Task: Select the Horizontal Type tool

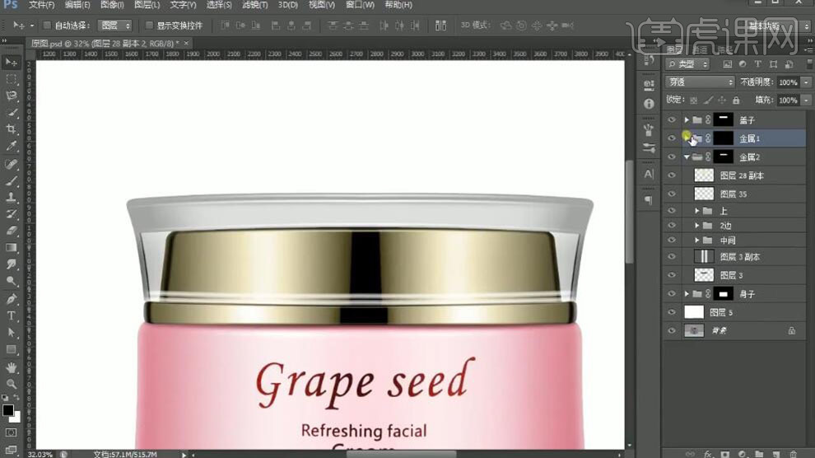Action: pyautogui.click(x=11, y=315)
